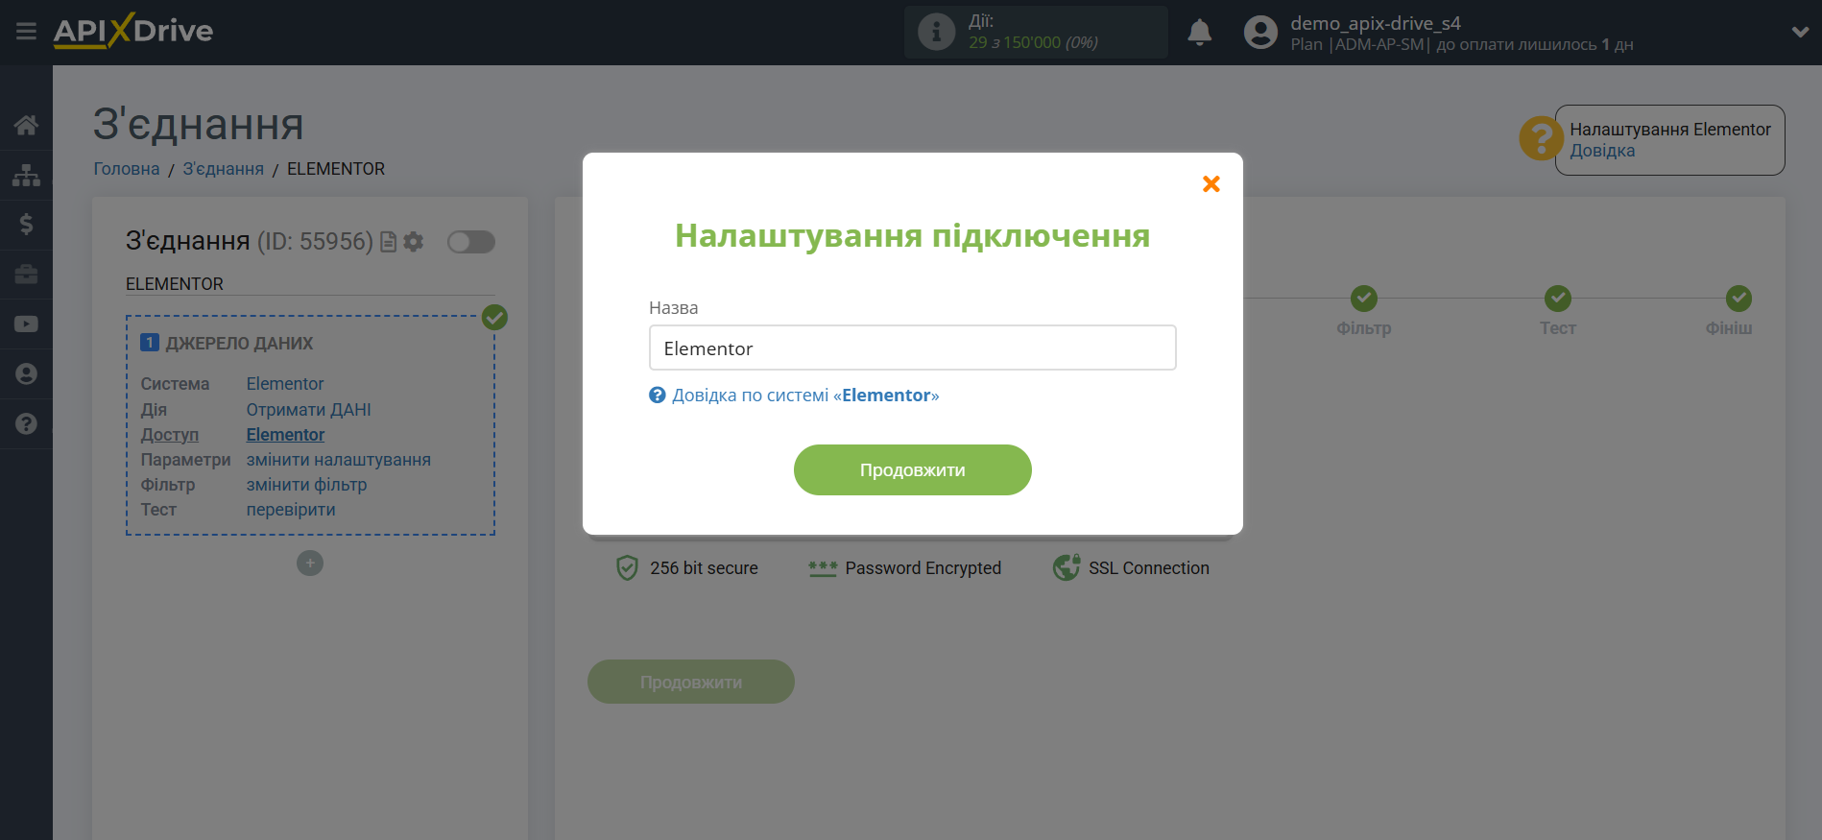Close the connection settings dialog

(1211, 183)
